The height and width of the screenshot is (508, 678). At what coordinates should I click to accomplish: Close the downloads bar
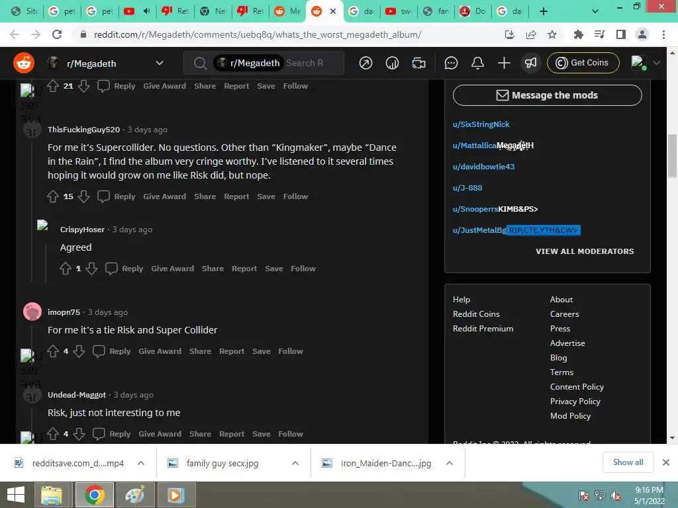tap(666, 462)
